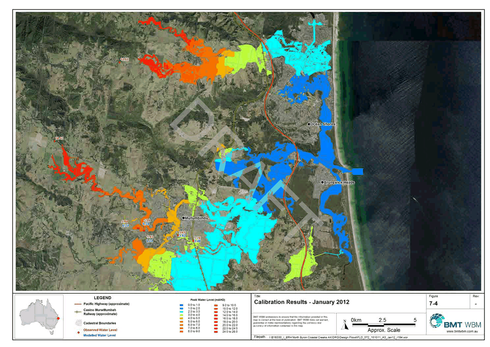The image size is (490, 347).
Task: Click the 3.48 modelled level value
Action: [x=197, y=241]
